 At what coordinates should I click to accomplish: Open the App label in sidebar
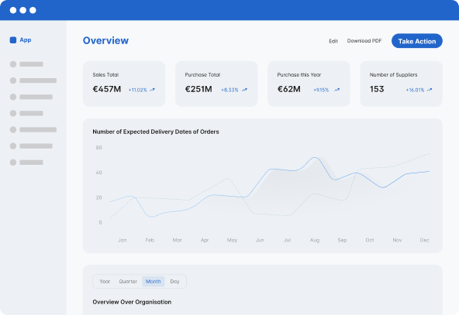[26, 40]
